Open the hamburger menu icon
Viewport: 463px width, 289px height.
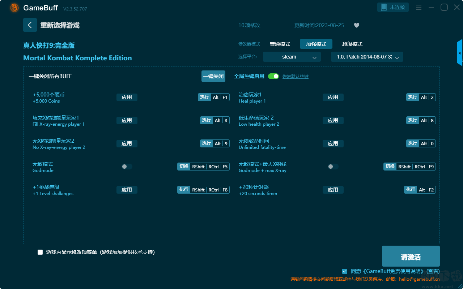point(419,7)
